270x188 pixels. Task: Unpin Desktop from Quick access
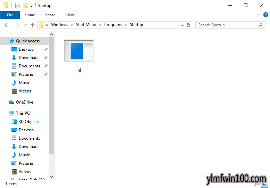(46, 49)
